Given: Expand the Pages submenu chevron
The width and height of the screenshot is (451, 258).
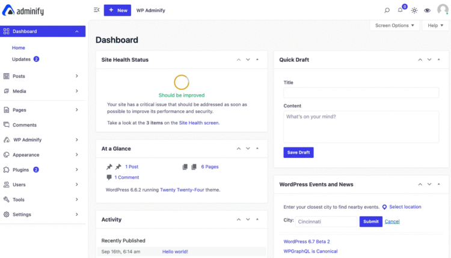Looking at the screenshot, I should [77, 110].
